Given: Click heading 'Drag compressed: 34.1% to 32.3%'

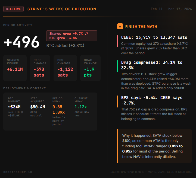Looking at the screenshot, I should [152, 65].
